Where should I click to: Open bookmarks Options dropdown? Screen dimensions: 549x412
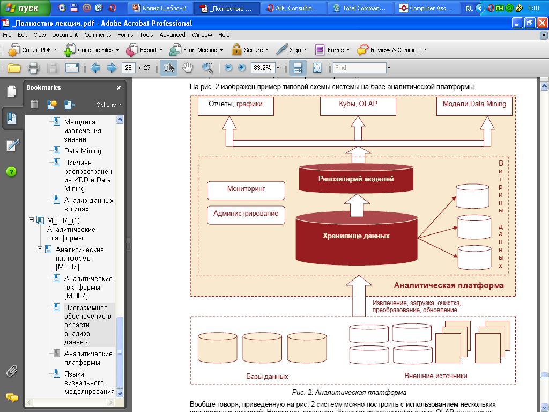tap(109, 105)
